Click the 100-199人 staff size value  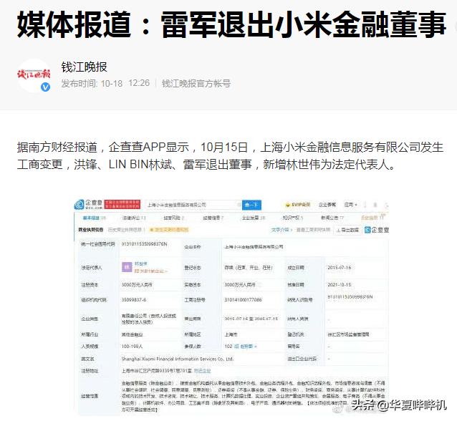click(132, 347)
